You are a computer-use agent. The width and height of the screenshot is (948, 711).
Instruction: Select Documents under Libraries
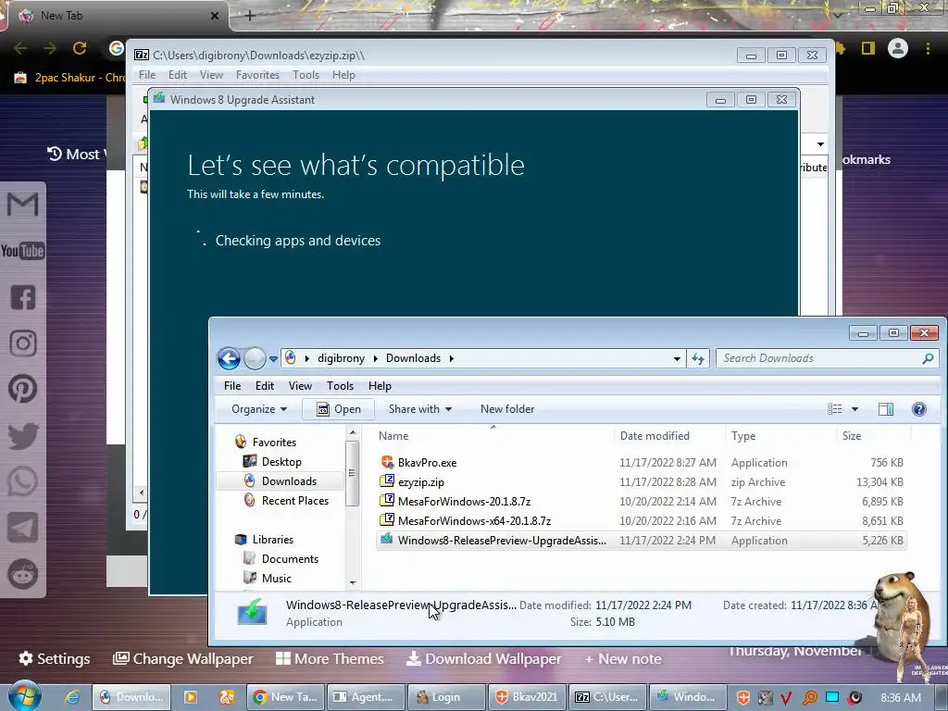pos(290,558)
